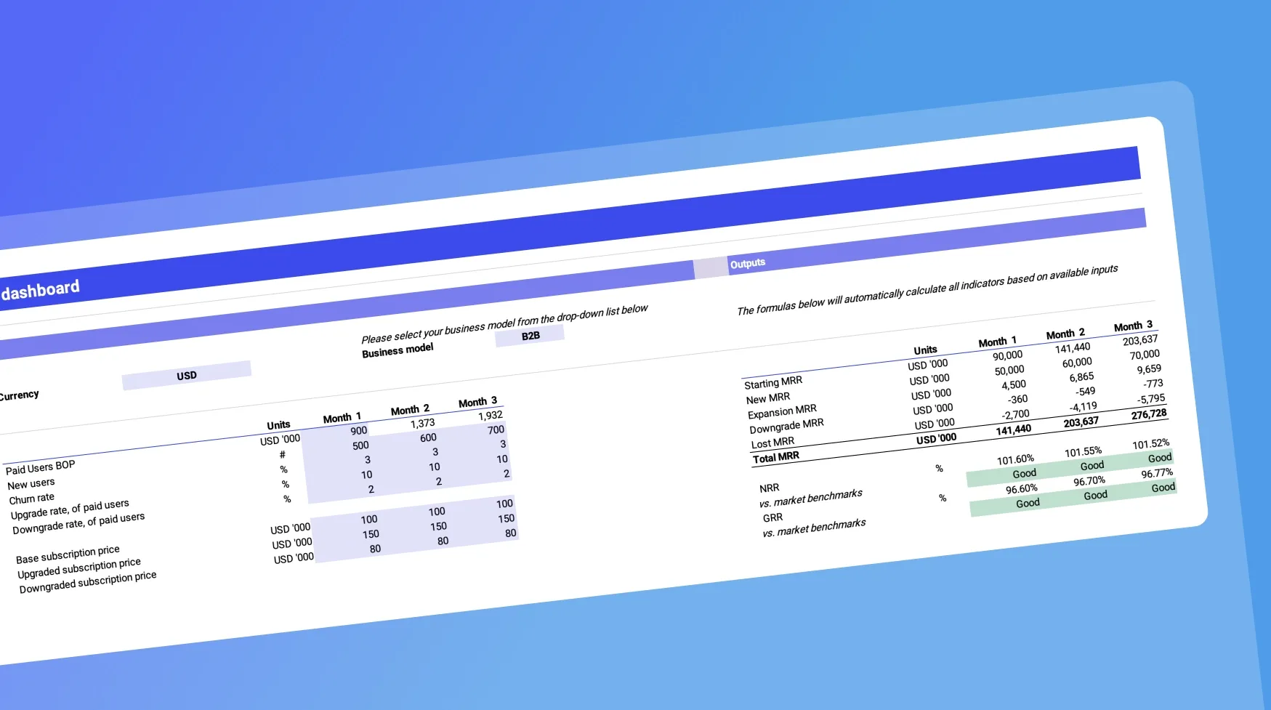Select the Outputs section header
Image resolution: width=1271 pixels, height=710 pixels.
(x=747, y=264)
